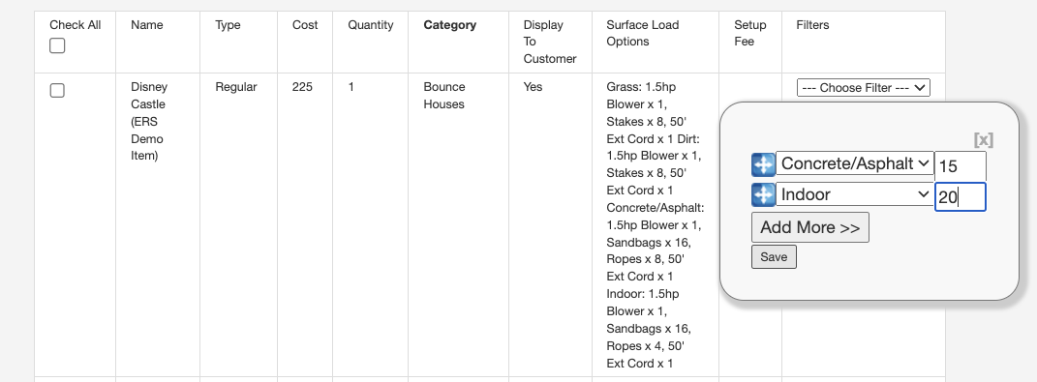1037x382 pixels.
Task: Click the Surface Load Options cell text
Action: 655,224
